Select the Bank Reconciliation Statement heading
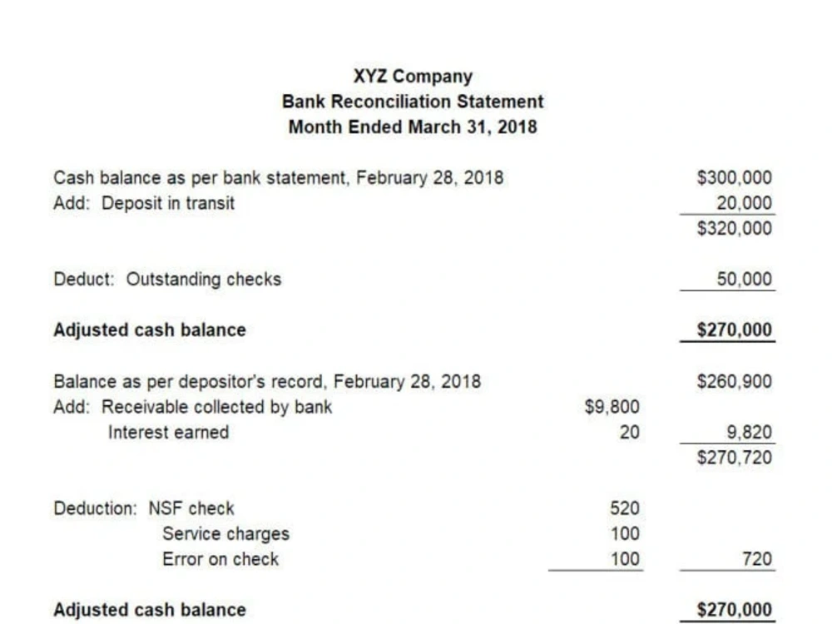 tap(413, 102)
